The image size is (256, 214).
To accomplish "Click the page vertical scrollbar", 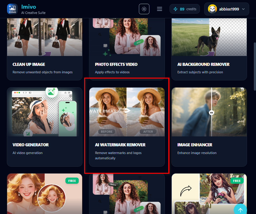I will (x=255, y=66).
